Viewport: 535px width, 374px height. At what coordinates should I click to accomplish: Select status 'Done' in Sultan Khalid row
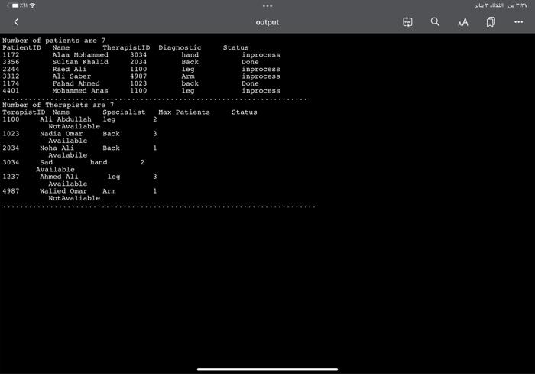pyautogui.click(x=250, y=62)
